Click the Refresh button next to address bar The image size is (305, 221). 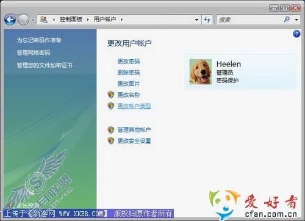(x=207, y=20)
